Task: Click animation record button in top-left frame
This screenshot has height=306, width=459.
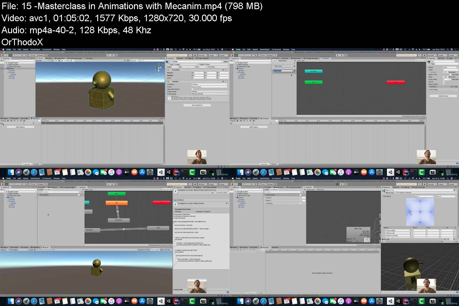Action: 8,121
